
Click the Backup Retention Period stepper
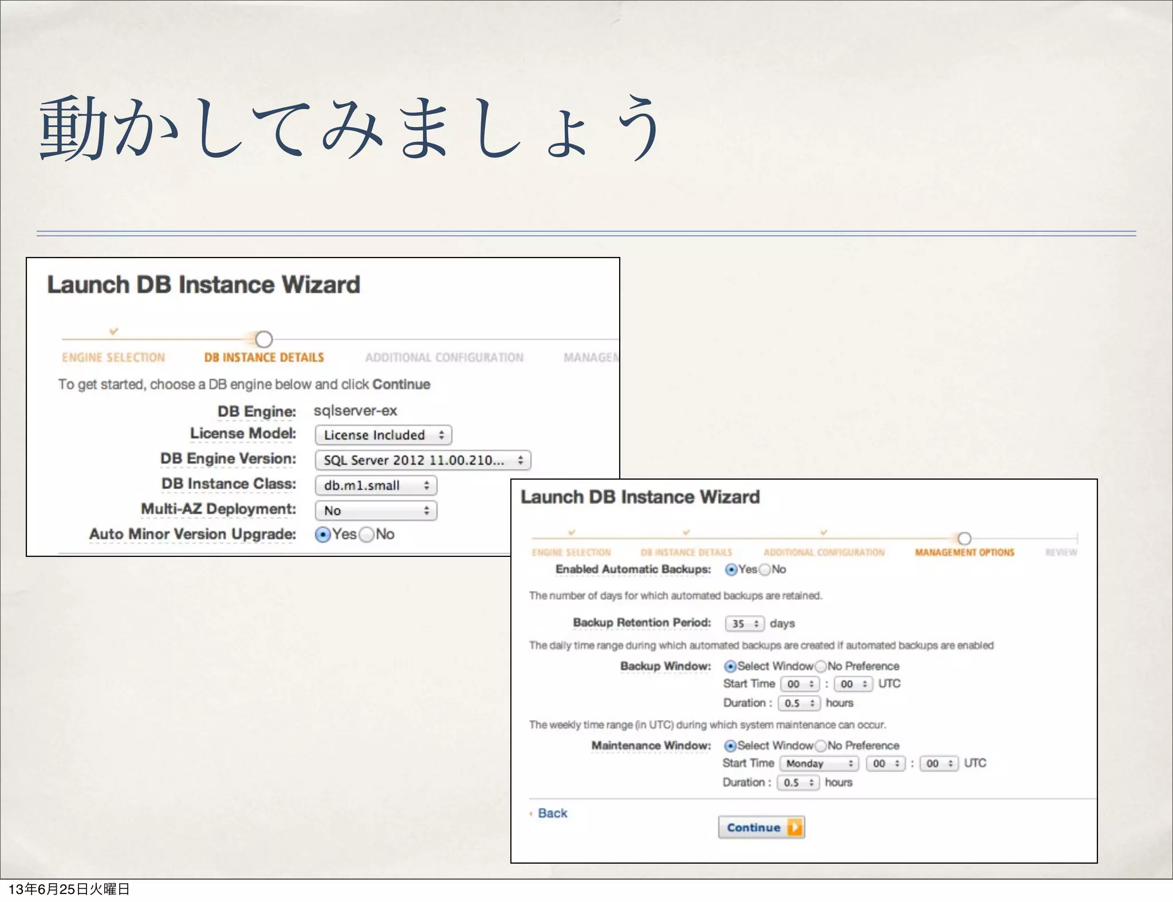click(x=745, y=624)
